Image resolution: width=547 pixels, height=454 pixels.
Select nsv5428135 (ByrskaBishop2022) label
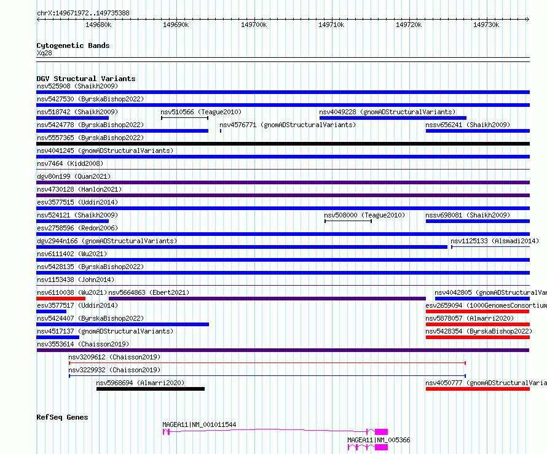click(x=90, y=267)
